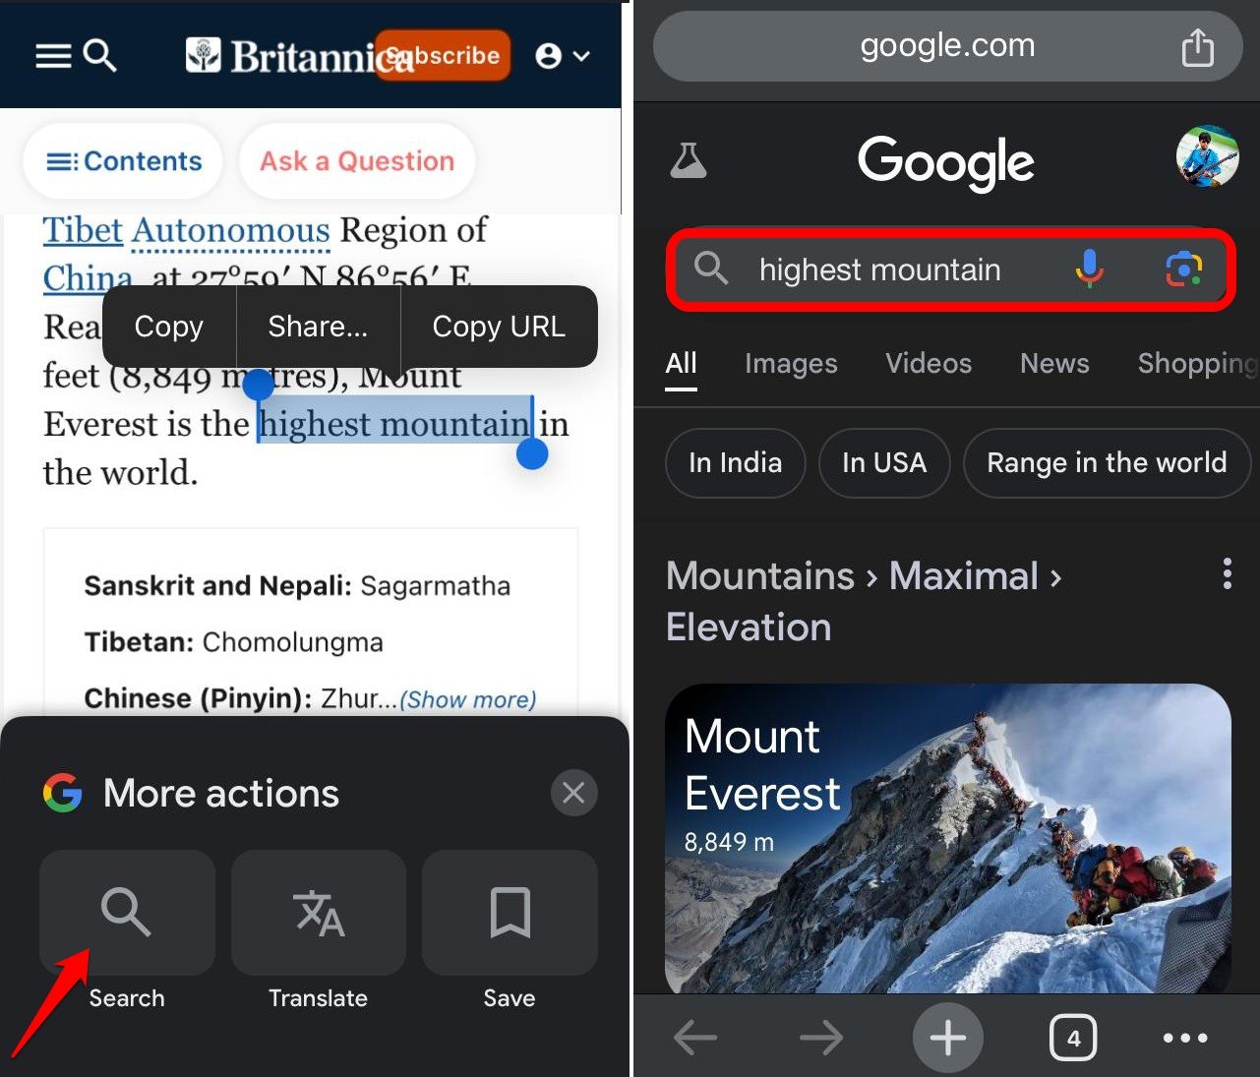
Task: Tap the orange Subscribe button
Action: [x=443, y=55]
